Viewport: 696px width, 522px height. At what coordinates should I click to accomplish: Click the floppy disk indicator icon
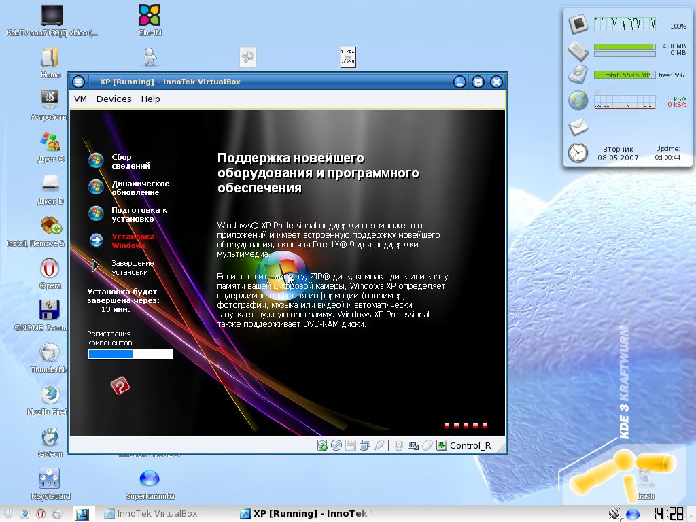click(x=351, y=445)
